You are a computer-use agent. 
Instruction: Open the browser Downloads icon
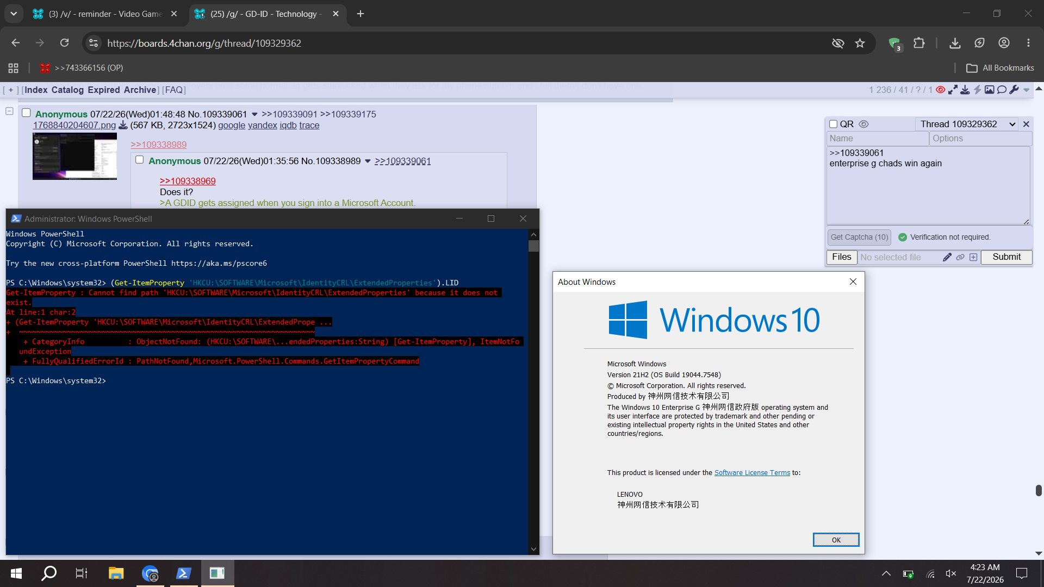tap(955, 43)
